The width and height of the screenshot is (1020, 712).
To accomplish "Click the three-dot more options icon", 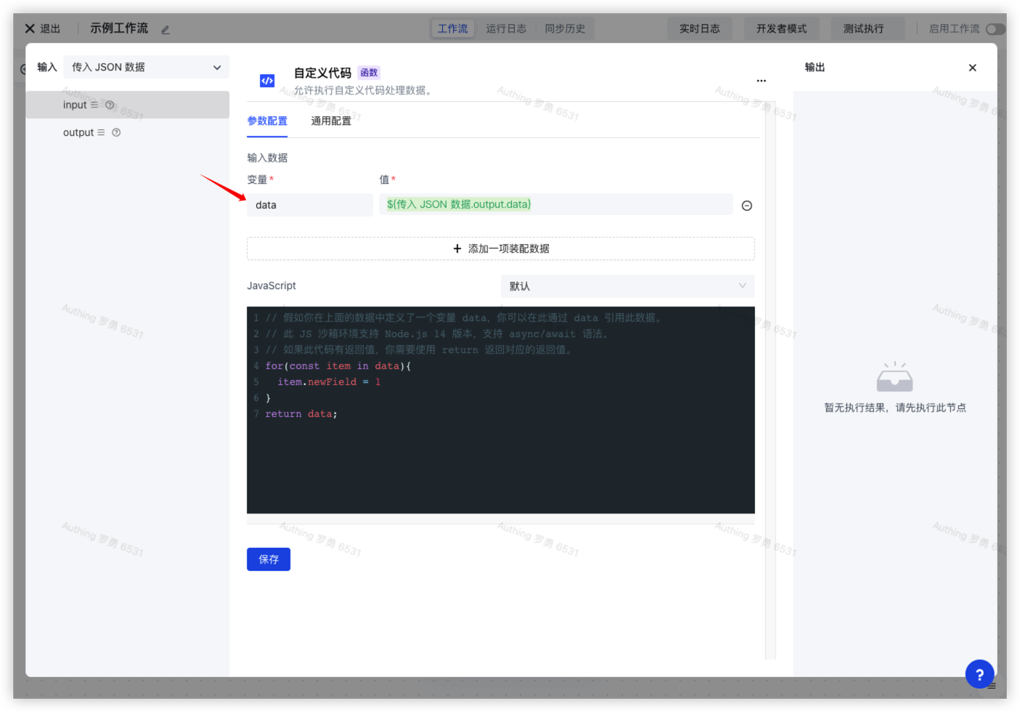I will click(x=761, y=81).
